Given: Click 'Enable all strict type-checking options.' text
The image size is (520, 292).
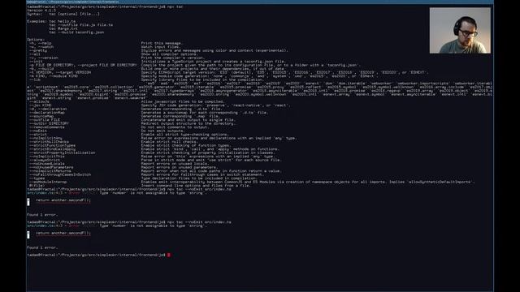Looking at the screenshot, I should coord(184,135).
